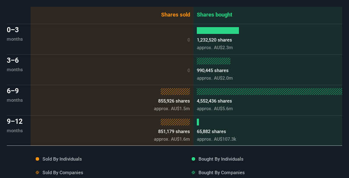Screen dimensions: 349x178
Task: Click the orange hatched 6–9 months sold bar
Action: click(175, 92)
